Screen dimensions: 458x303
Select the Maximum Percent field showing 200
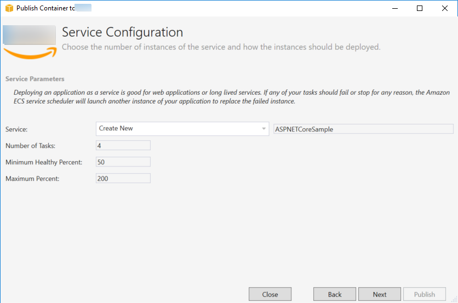[123, 179]
